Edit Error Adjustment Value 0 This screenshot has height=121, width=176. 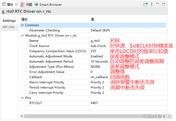(x=91, y=72)
